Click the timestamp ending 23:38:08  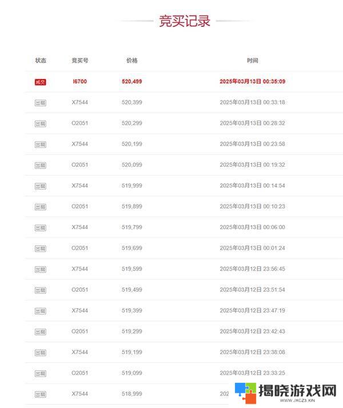coord(252,352)
